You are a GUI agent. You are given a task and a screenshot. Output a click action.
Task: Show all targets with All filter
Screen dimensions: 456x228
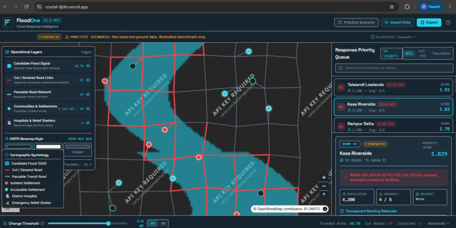[x=409, y=54]
